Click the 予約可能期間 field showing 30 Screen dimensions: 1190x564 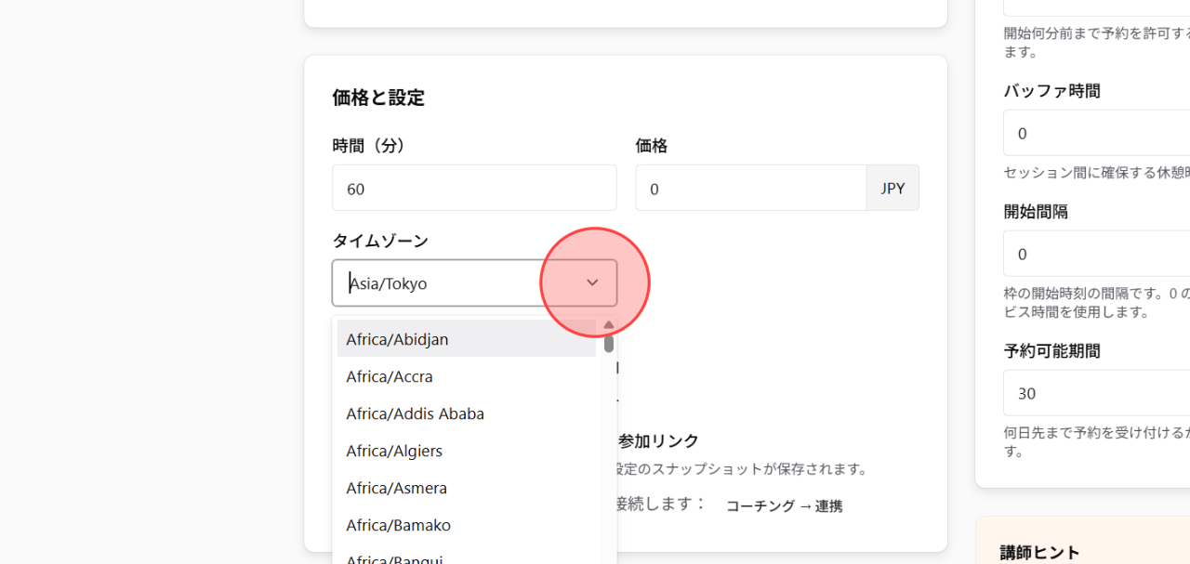1097,393
